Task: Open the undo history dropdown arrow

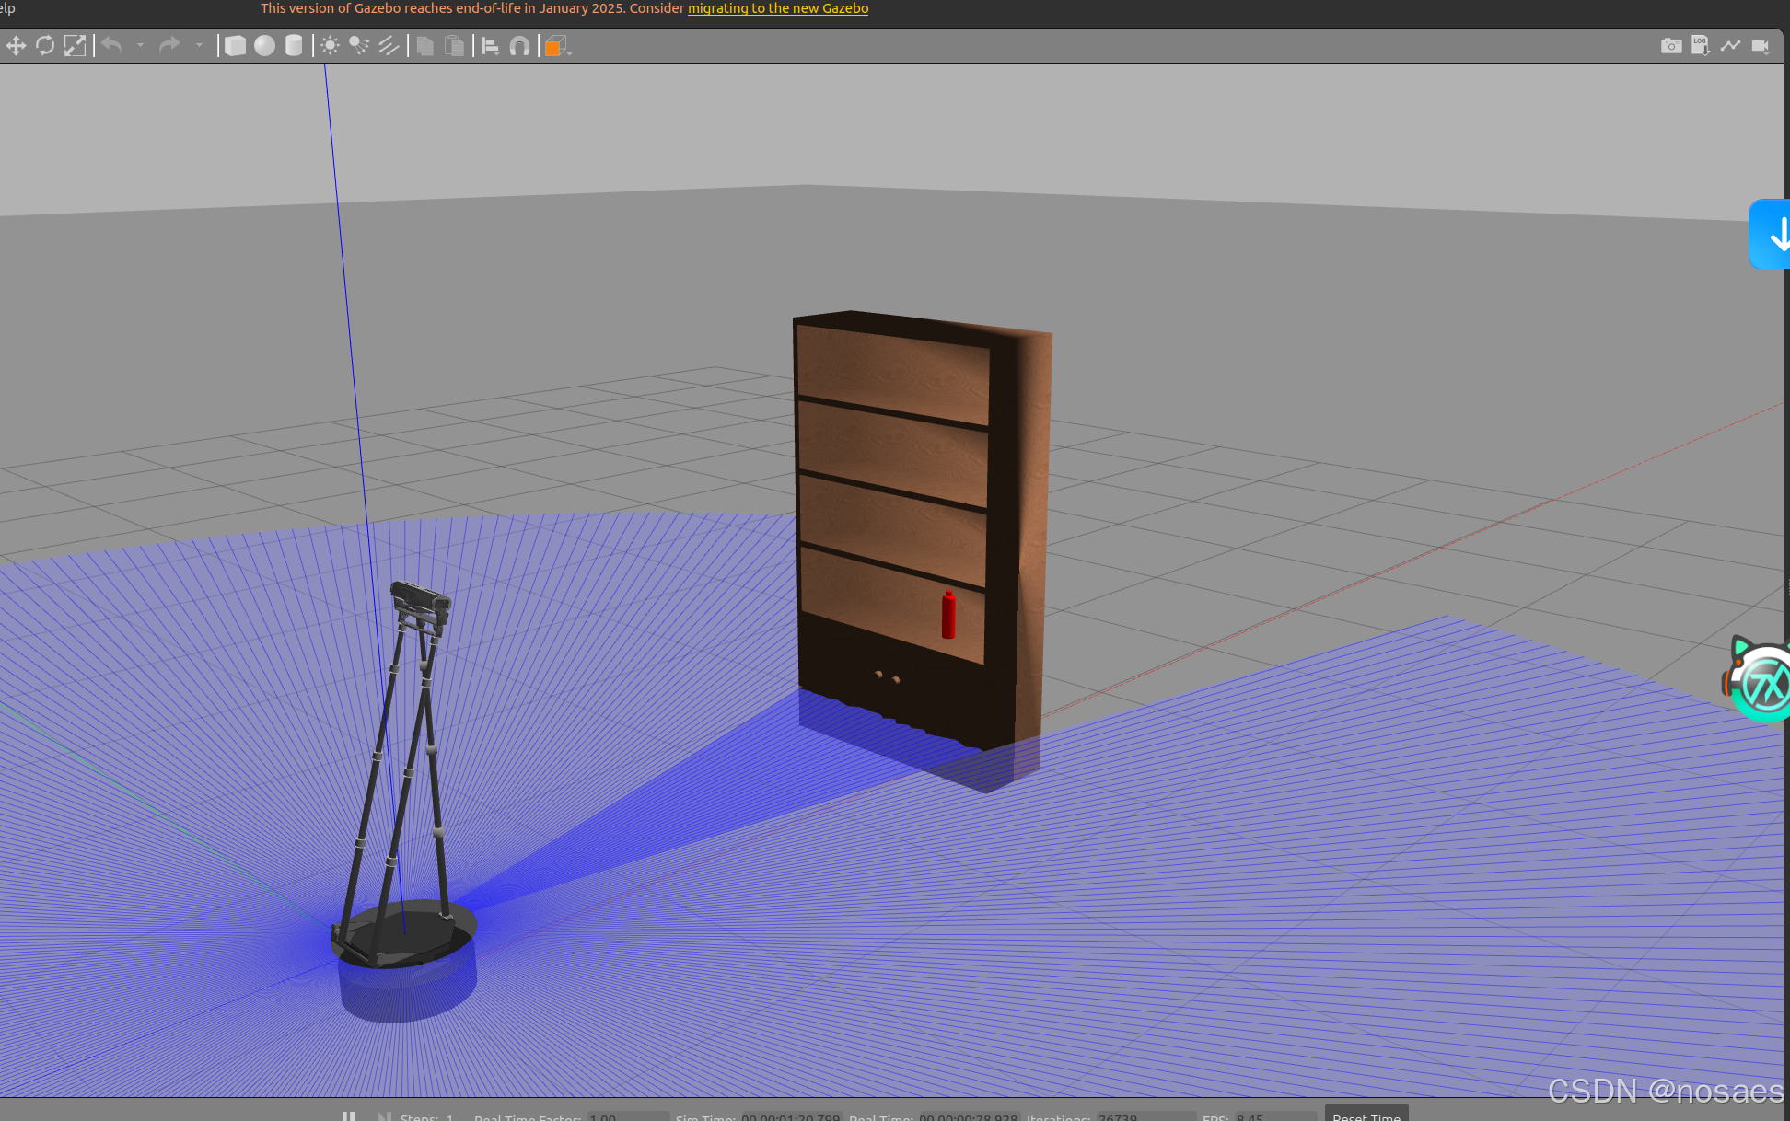Action: (140, 45)
